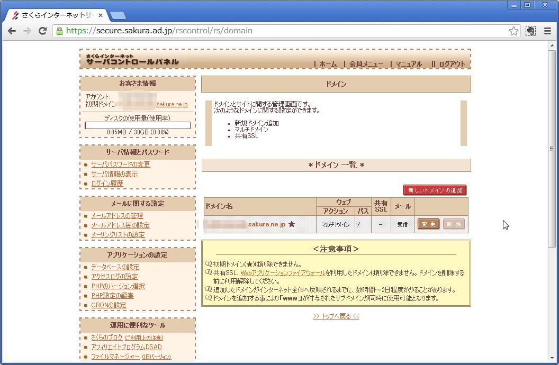The height and width of the screenshot is (365, 559).
Task: Focus the URL address bar
Action: 285,31
